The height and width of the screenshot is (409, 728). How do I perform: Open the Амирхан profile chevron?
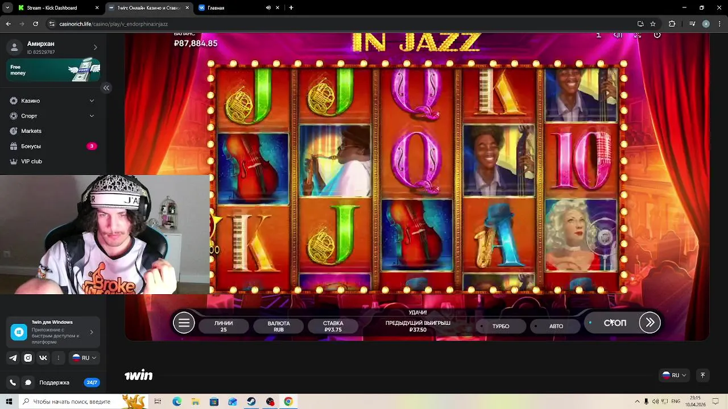coord(95,47)
